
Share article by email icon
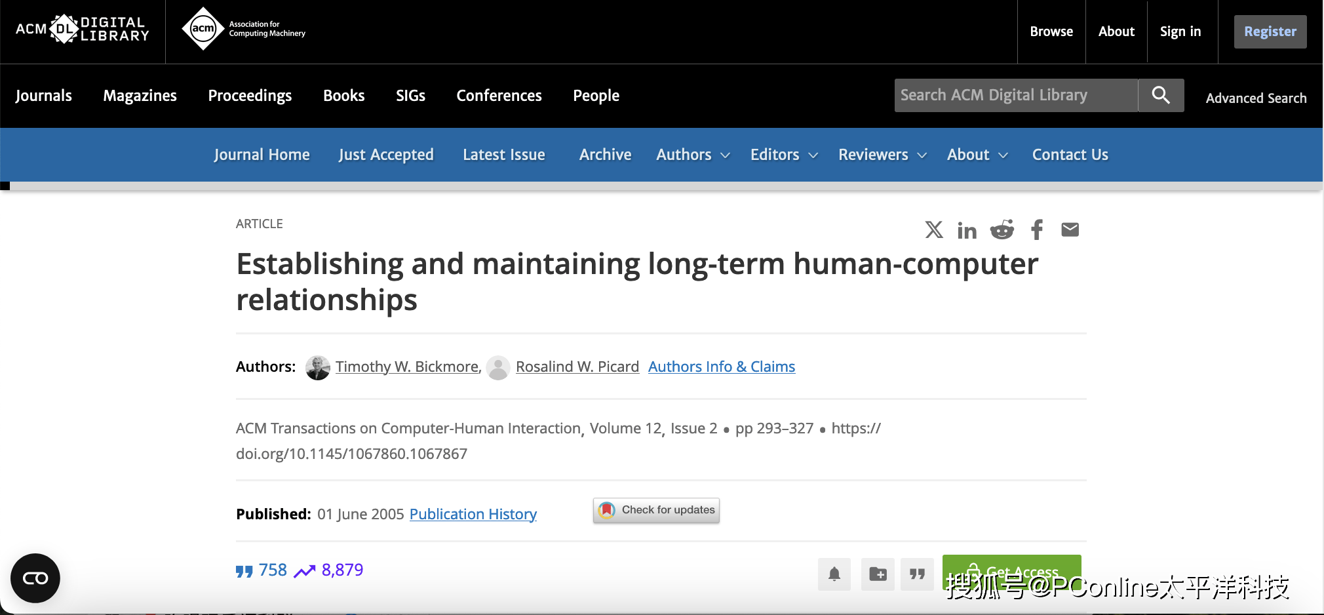[1070, 229]
